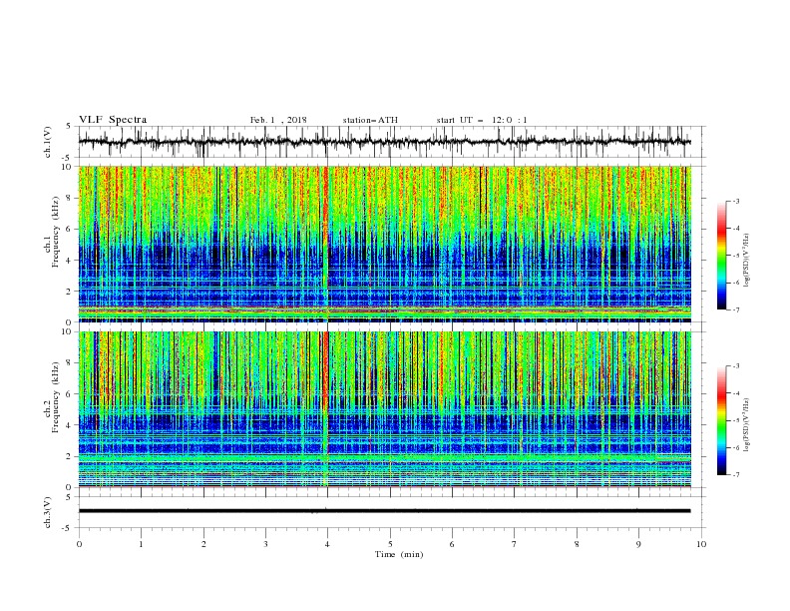Viewport: 790px width, 611px height.
Task: Click the green 2 kHz band in ch.2 spectrogram
Action: [384, 457]
